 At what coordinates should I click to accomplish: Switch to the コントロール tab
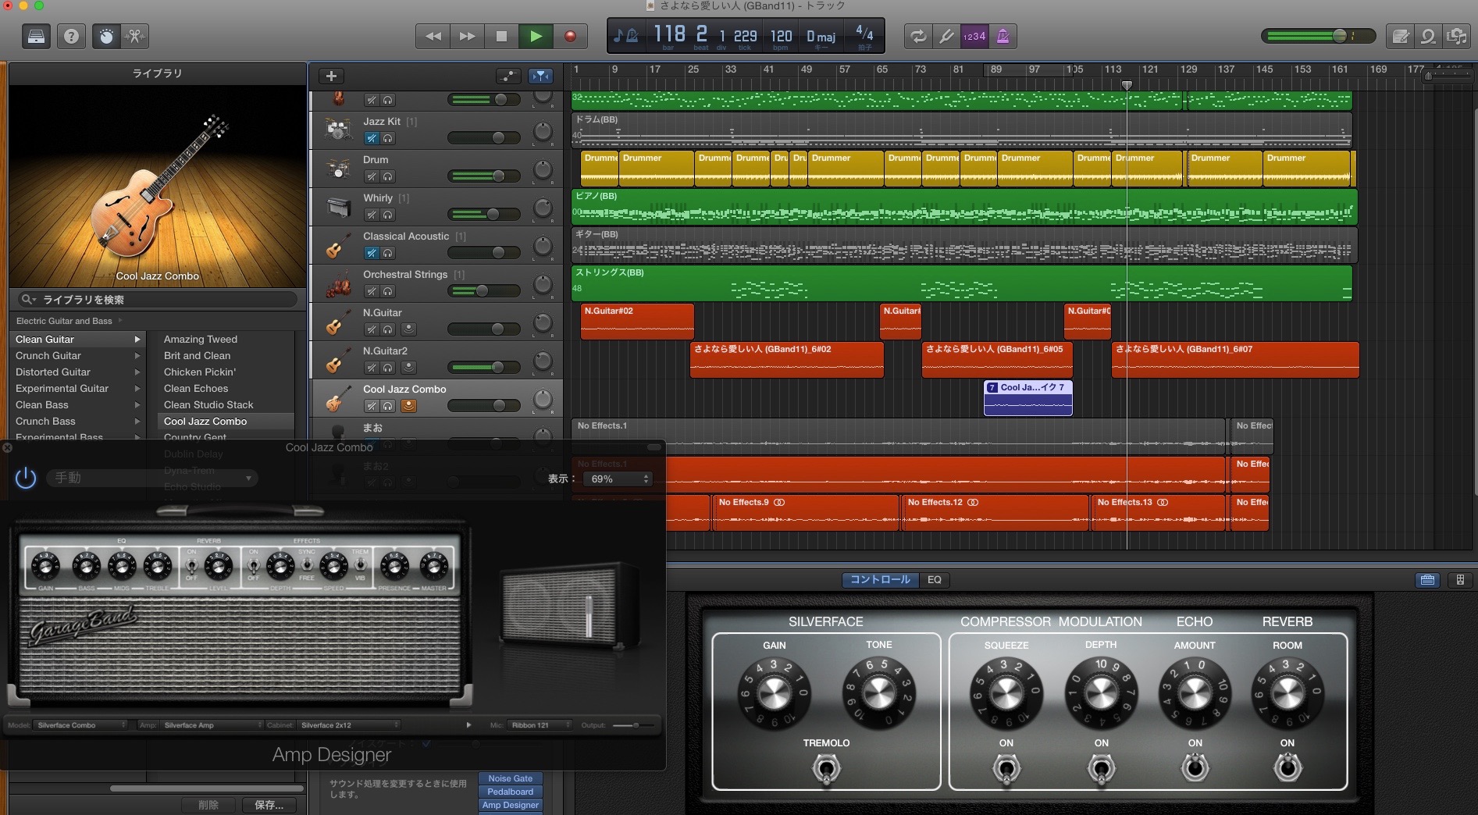point(880,580)
